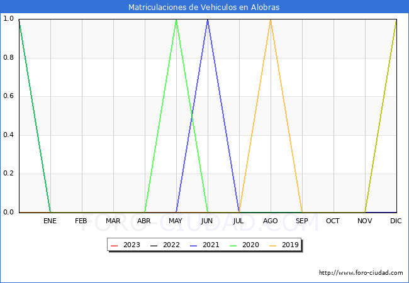Click the green 2020 legend color marker

[x=233, y=245]
